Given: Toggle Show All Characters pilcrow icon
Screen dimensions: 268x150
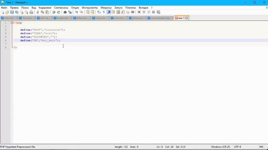Looking at the screenshot, I should tap(104, 12).
